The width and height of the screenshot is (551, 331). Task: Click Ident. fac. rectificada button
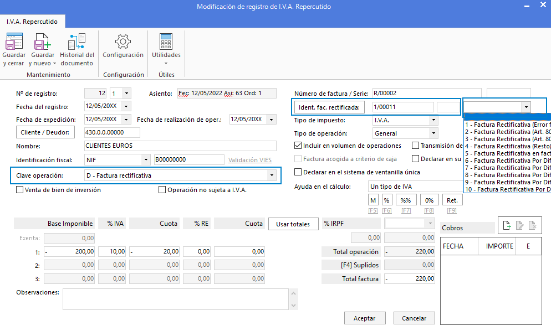tap(329, 107)
